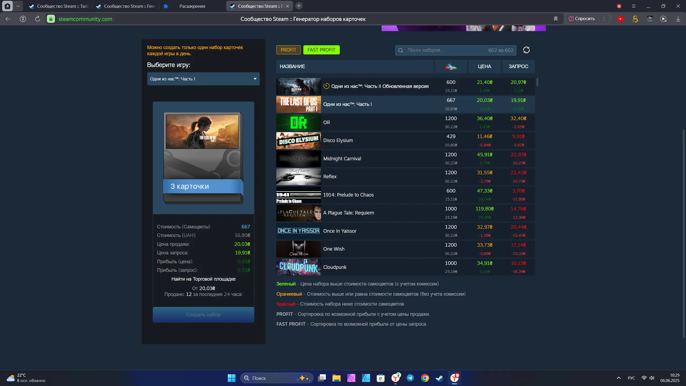Click the booster pack search field

tap(456, 50)
